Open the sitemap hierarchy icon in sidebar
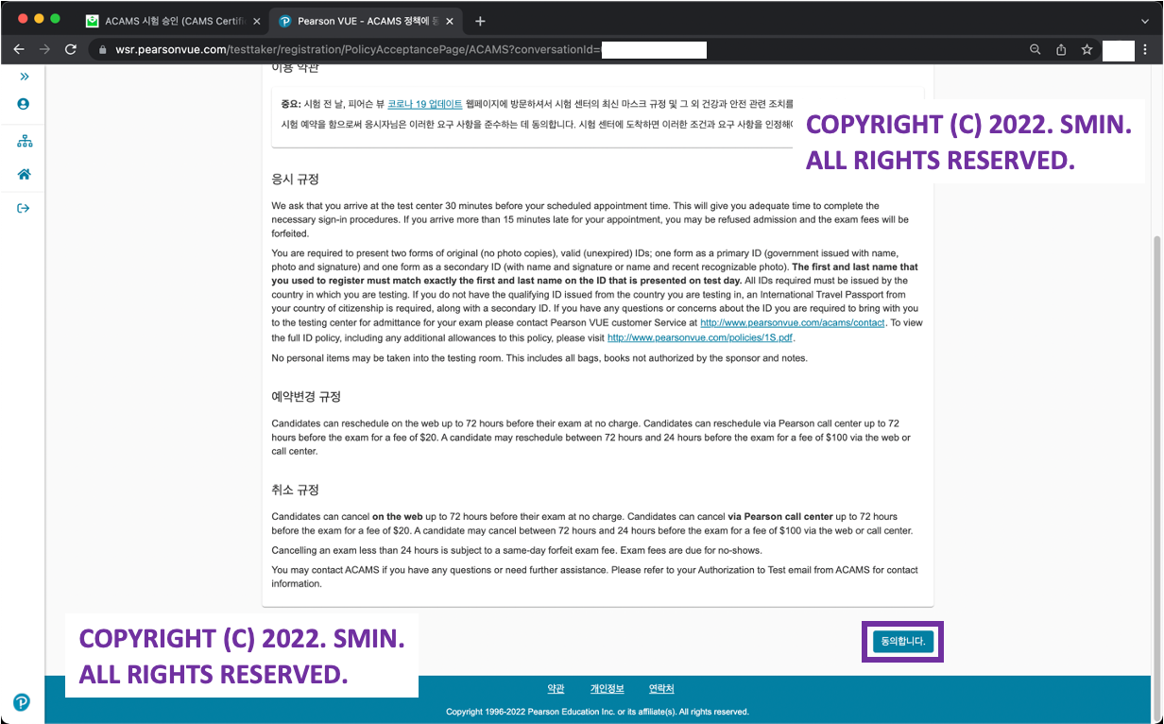 click(24, 141)
